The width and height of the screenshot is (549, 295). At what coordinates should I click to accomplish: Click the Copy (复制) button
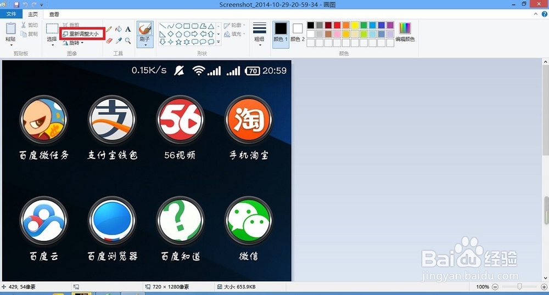coord(29,34)
